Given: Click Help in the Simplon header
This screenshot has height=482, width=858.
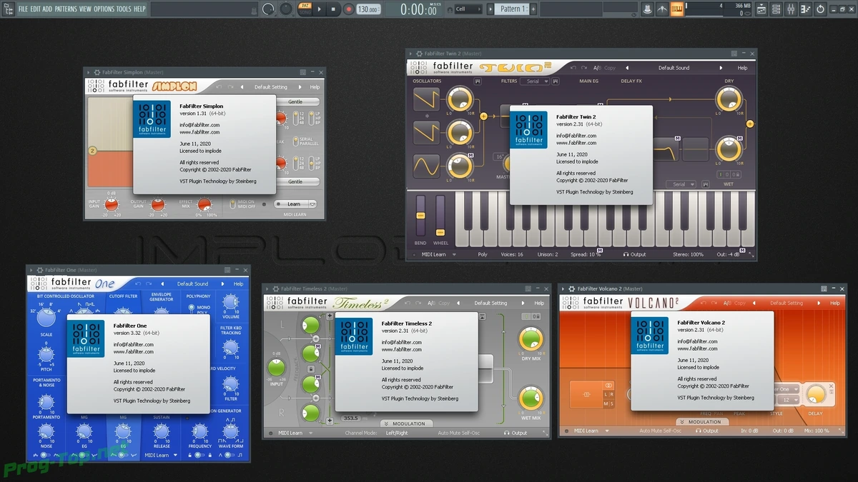Looking at the screenshot, I should pos(315,87).
